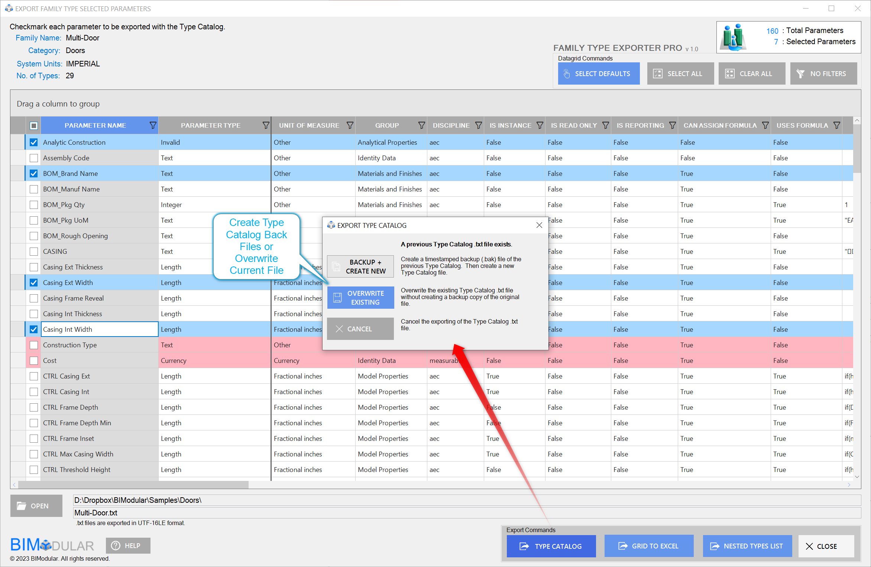Check the Construction Type parameter checkbox
This screenshot has height=567, width=871.
tap(33, 345)
